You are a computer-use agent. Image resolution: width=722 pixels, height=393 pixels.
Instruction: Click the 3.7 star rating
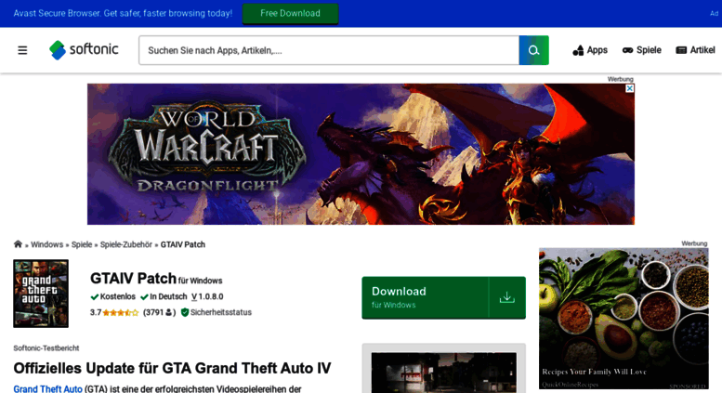[x=114, y=312]
